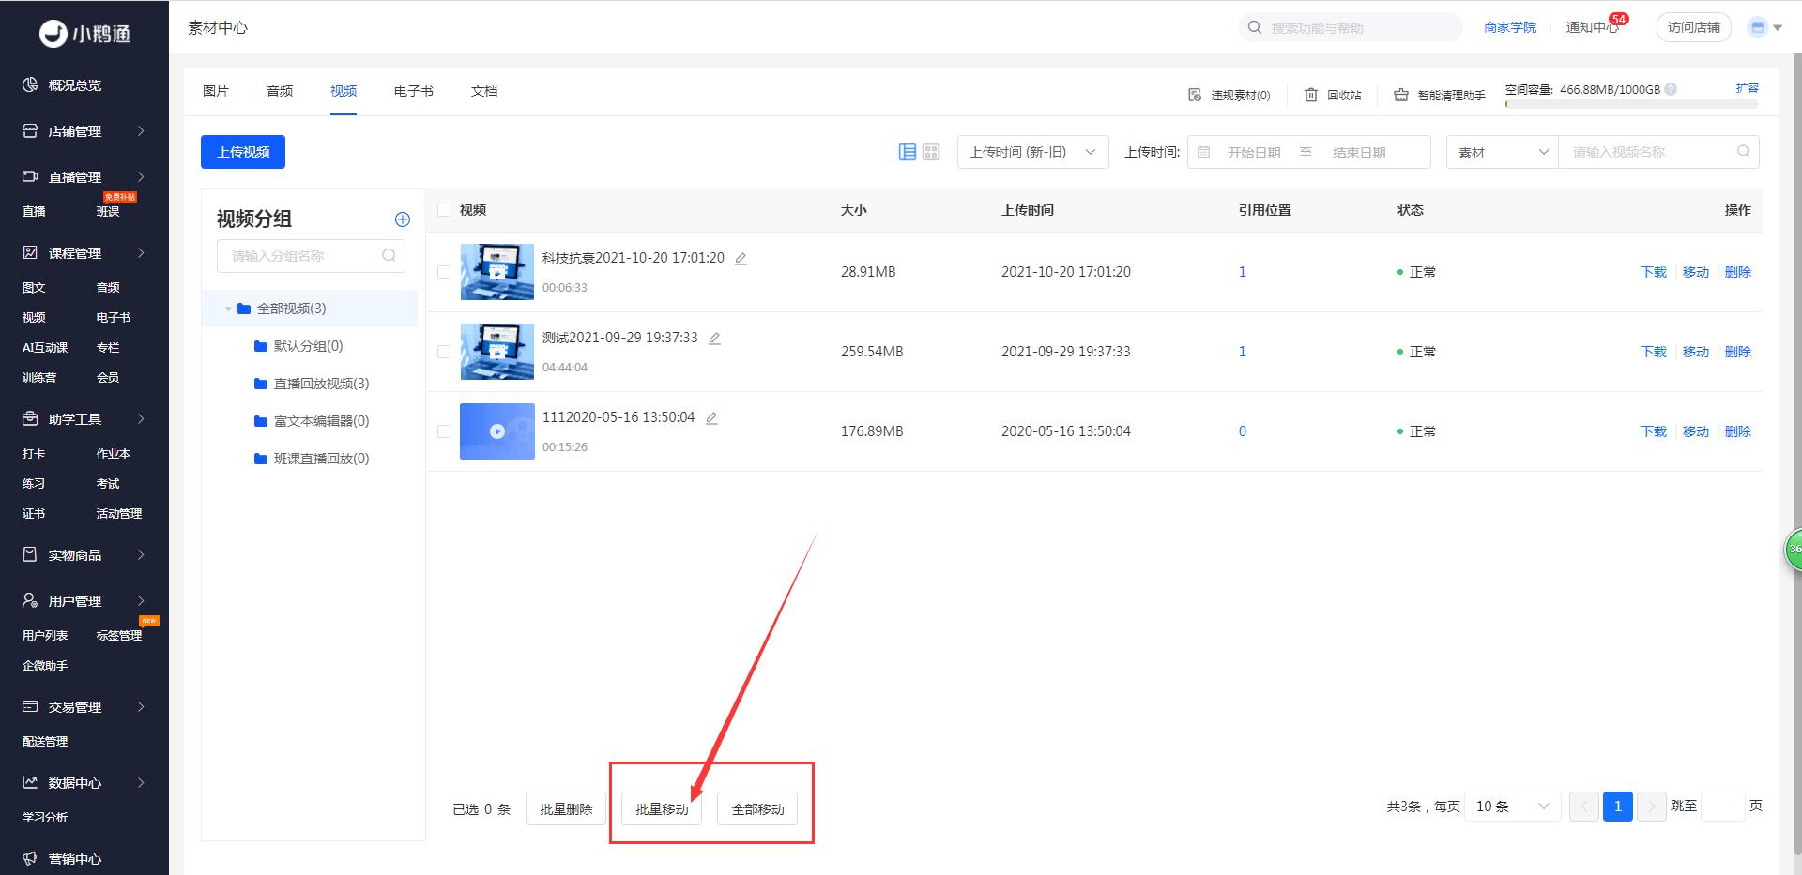Screen dimensions: 1802x875
Task: Check the 科技抗衰 video row checkbox
Action: click(444, 272)
